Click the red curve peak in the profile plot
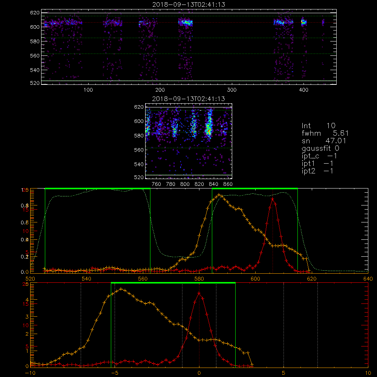The height and width of the screenshot is (377, 377). 273,199
